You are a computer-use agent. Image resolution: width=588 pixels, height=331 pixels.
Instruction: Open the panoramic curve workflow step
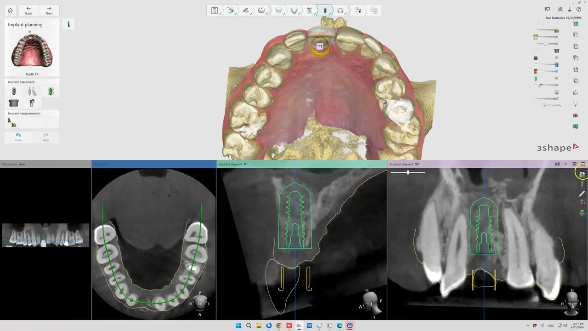(294, 10)
